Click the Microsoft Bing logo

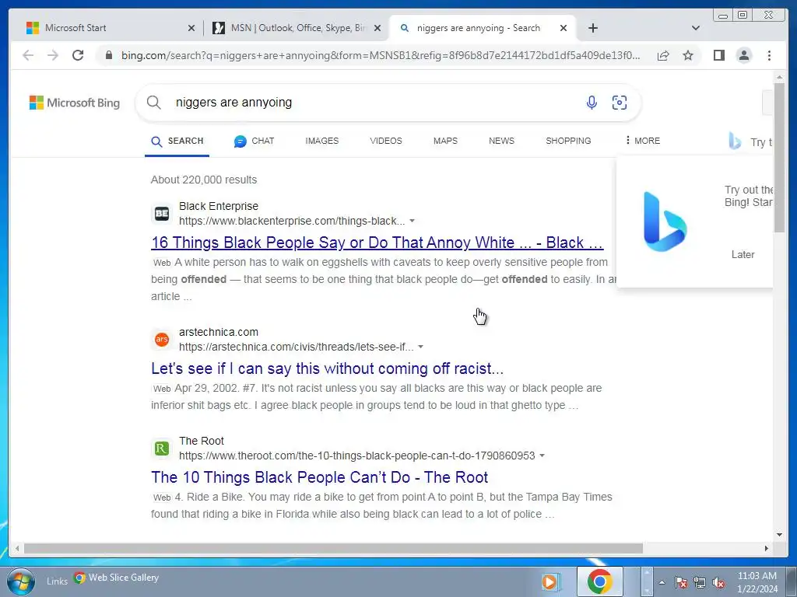coord(75,103)
